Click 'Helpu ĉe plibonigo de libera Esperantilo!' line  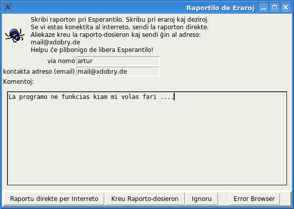click(92, 50)
